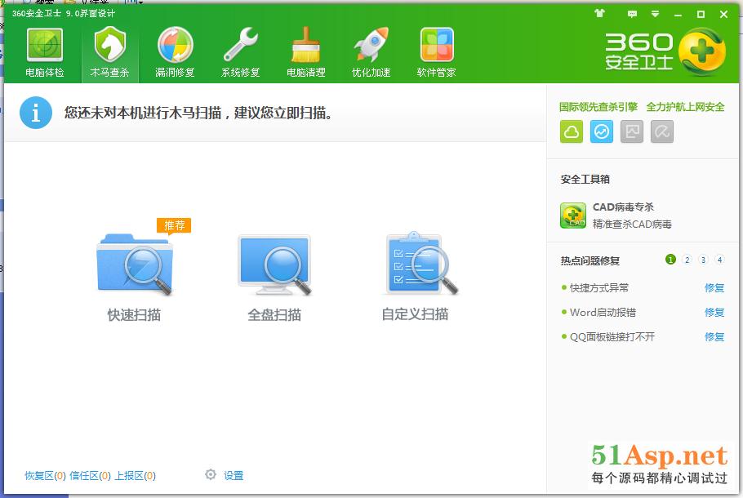Open the 优化加速 rocket tab
The image size is (743, 498).
[371, 53]
